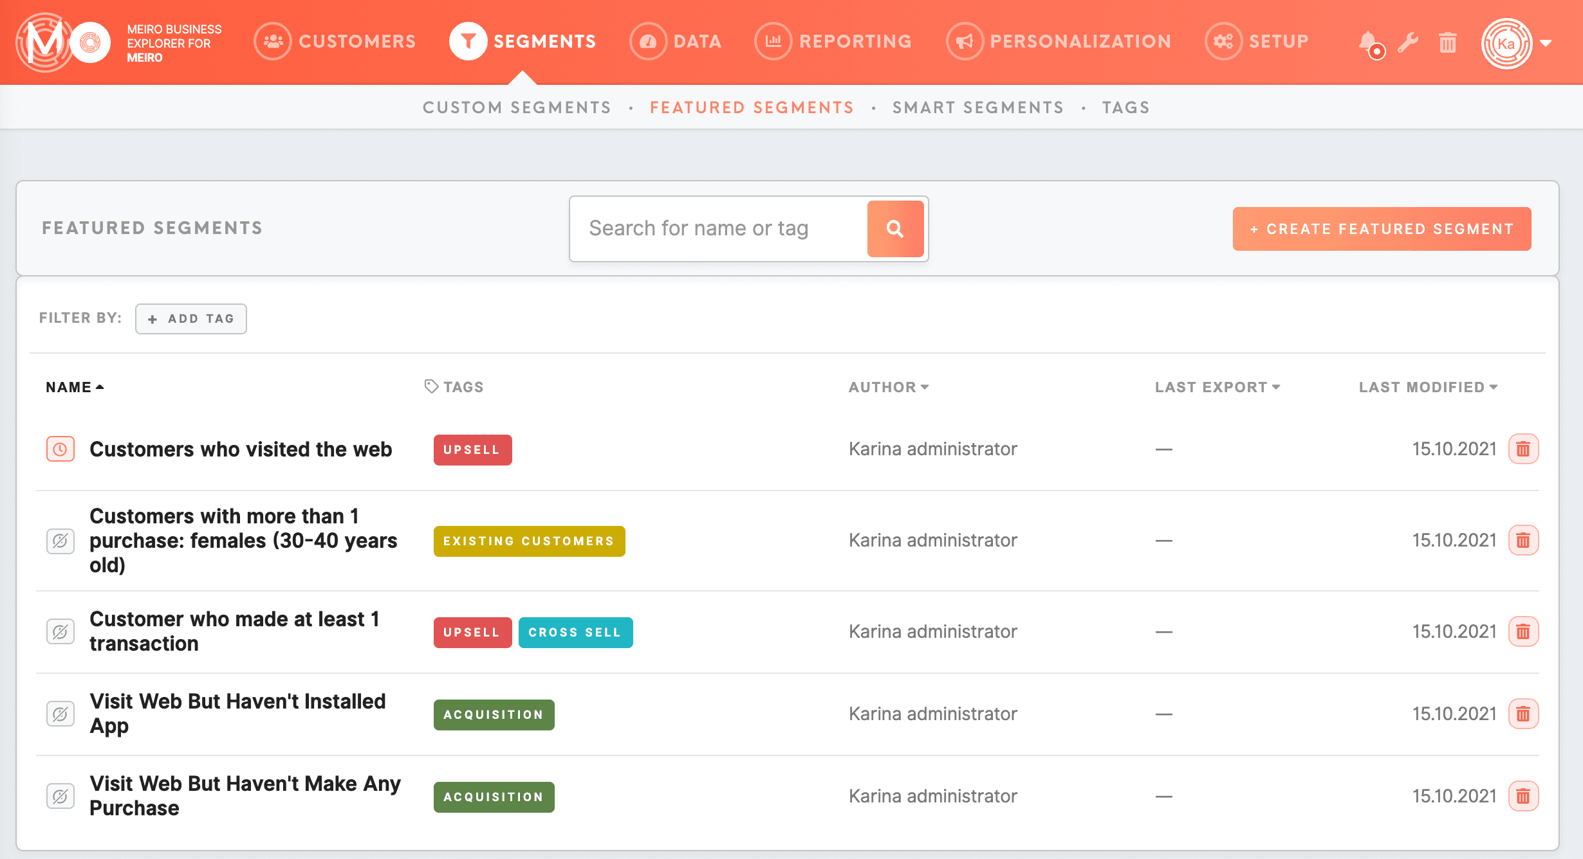1583x859 pixels.
Task: Select the red Upsell tag badge
Action: click(472, 449)
